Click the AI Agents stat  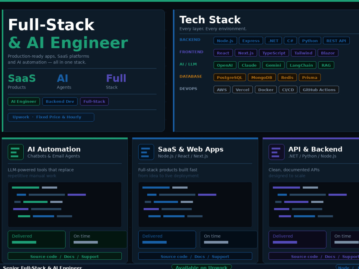pos(64,81)
